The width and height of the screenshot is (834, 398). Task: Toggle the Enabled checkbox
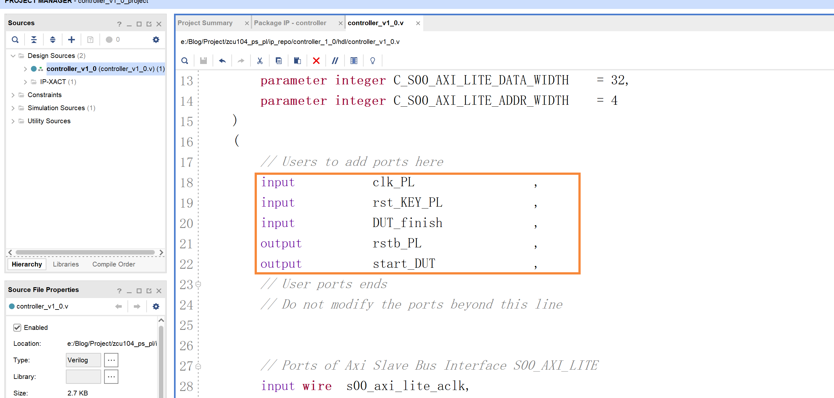click(x=17, y=327)
